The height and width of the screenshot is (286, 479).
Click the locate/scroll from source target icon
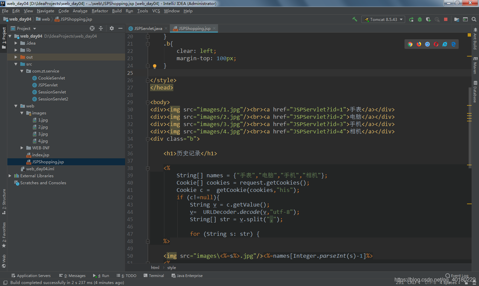(x=92, y=28)
